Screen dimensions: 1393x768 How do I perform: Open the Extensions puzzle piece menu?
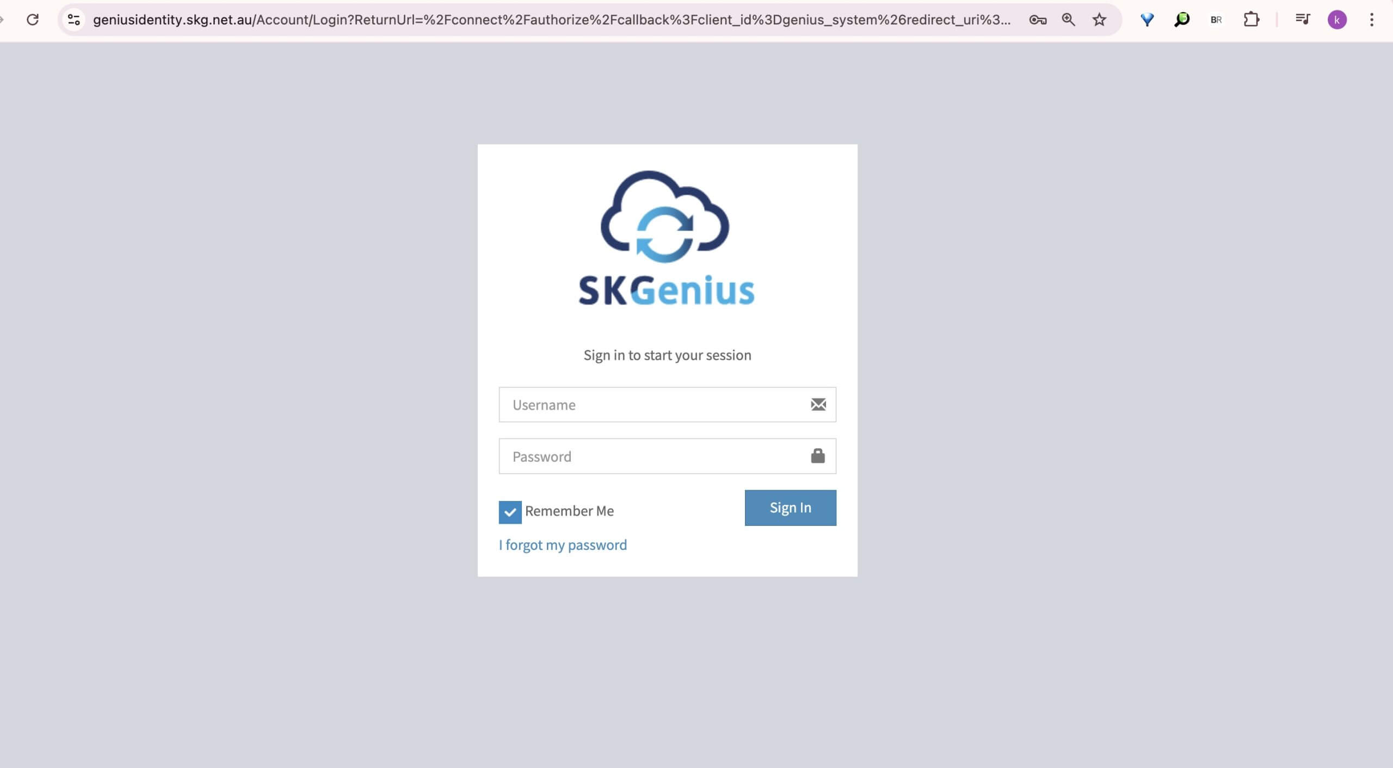point(1251,20)
